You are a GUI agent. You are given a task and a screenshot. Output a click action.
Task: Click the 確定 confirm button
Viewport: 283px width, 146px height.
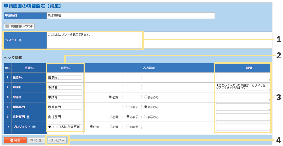pyautogui.click(x=15, y=140)
